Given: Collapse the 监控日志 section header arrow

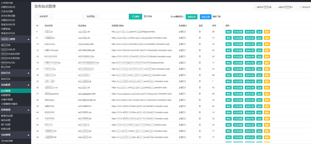Looking at the screenshot, I should coord(28,73).
